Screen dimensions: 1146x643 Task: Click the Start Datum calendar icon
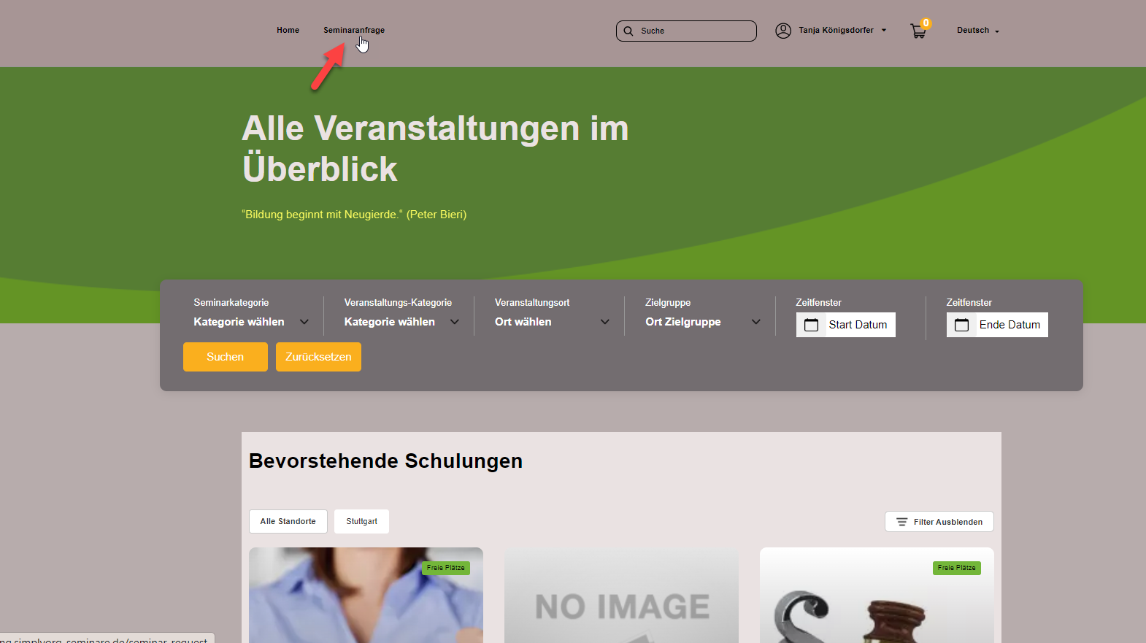tap(811, 325)
